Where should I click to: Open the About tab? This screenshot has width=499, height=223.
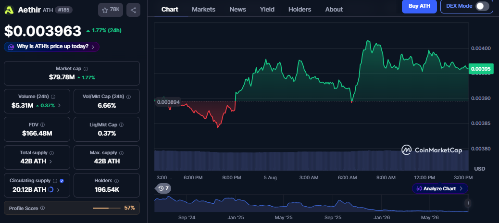(334, 9)
